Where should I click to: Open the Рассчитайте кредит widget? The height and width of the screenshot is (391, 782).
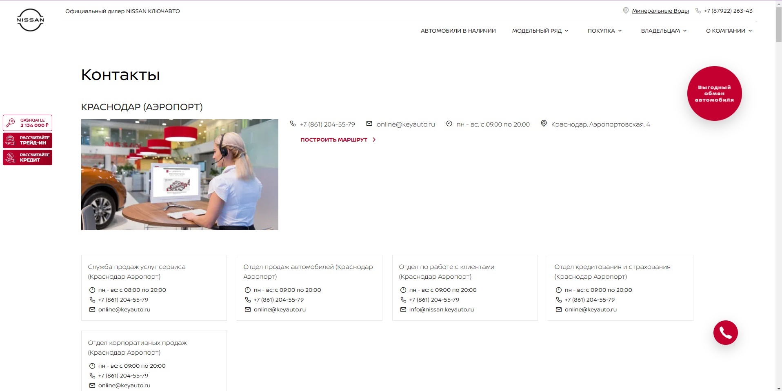pos(28,158)
